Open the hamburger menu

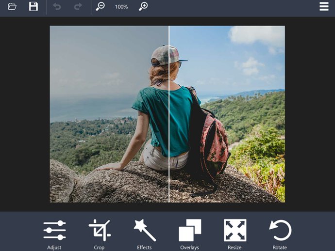tap(324, 6)
